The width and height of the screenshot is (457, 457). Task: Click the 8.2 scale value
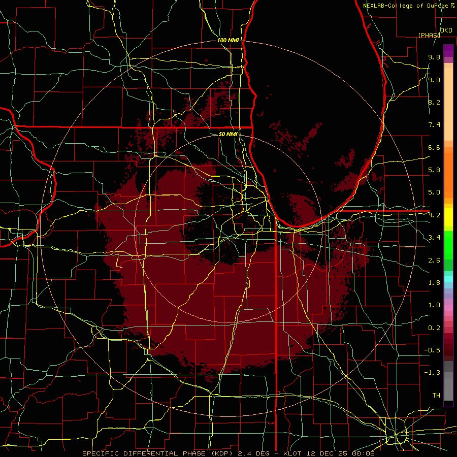coord(434,102)
